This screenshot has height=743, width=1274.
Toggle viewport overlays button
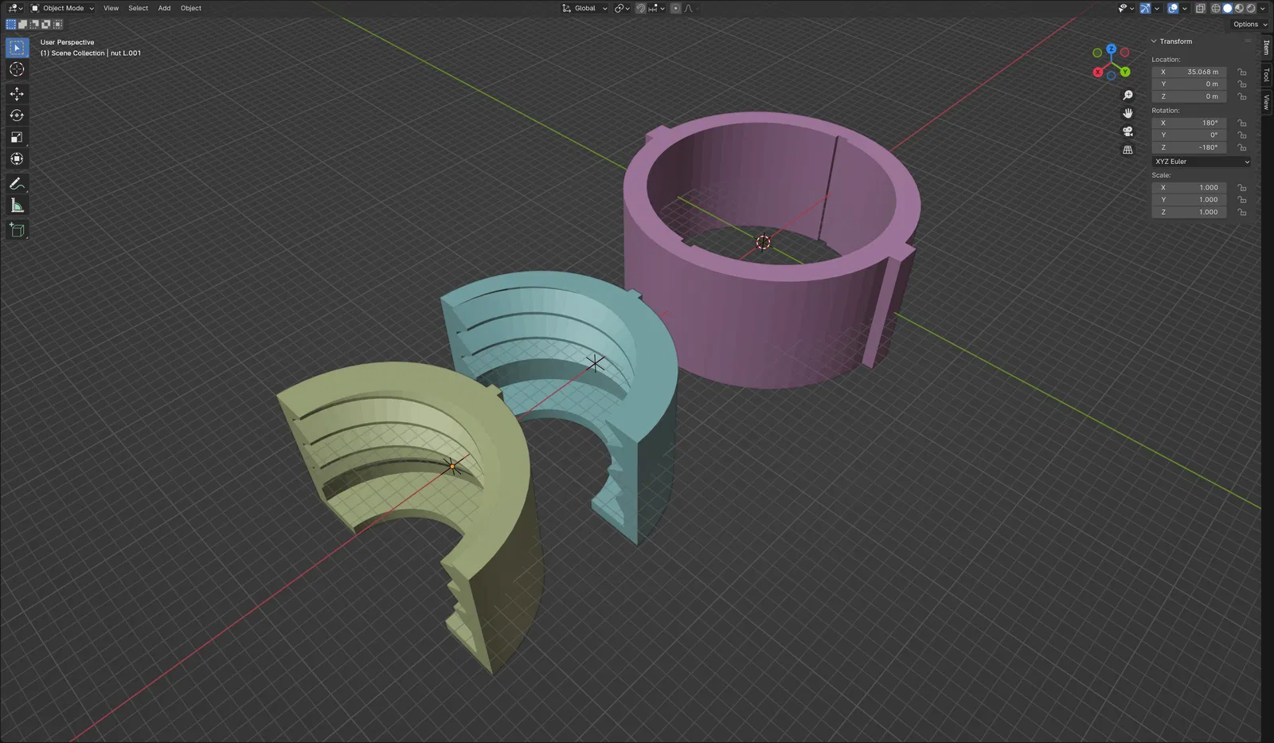[x=1173, y=8]
